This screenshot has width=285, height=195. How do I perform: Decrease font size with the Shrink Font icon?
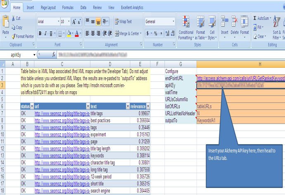79,21
